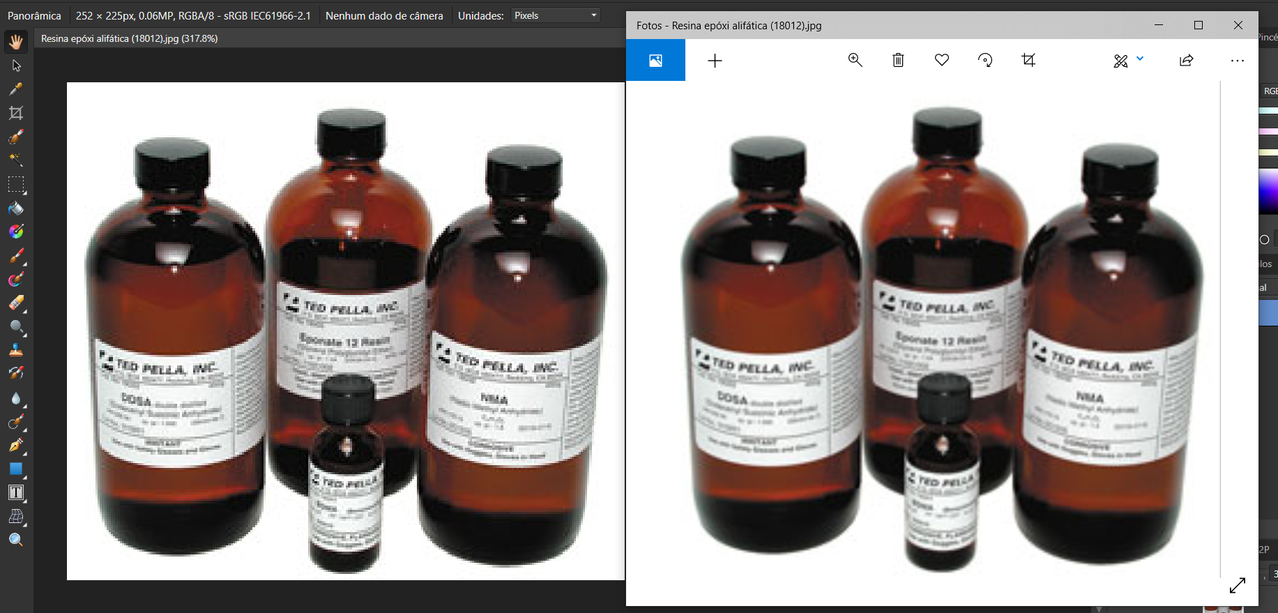Select the Selection Brush tool
The image size is (1278, 613).
(x=16, y=137)
